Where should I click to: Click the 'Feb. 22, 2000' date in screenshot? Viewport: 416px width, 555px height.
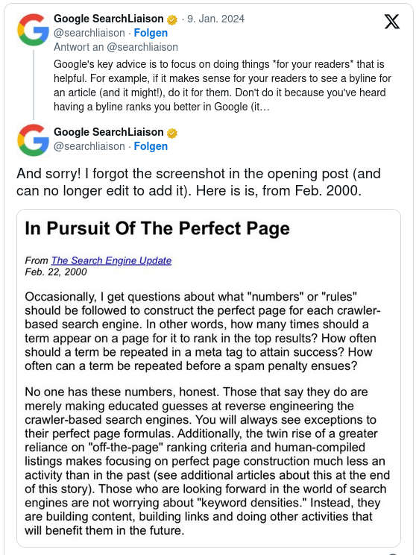[x=56, y=272]
